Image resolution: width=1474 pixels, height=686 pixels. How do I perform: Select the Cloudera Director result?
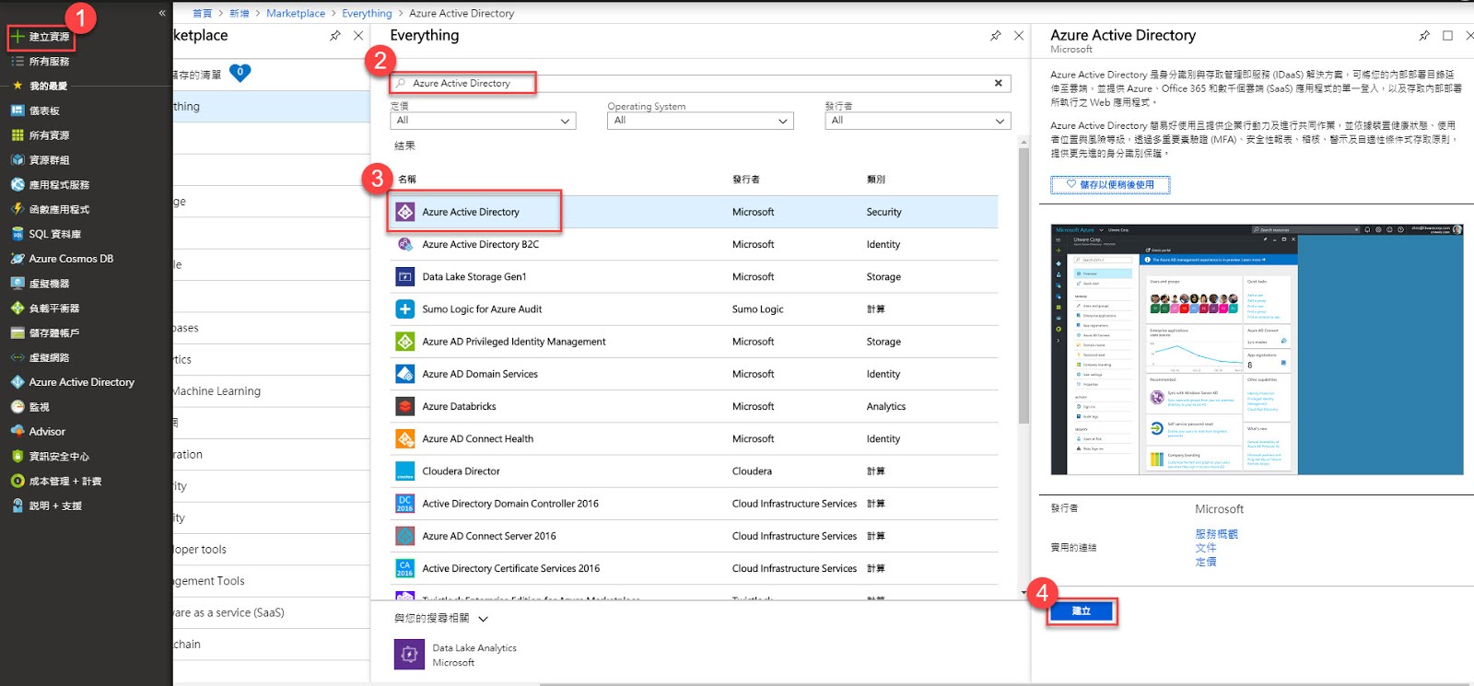click(694, 471)
